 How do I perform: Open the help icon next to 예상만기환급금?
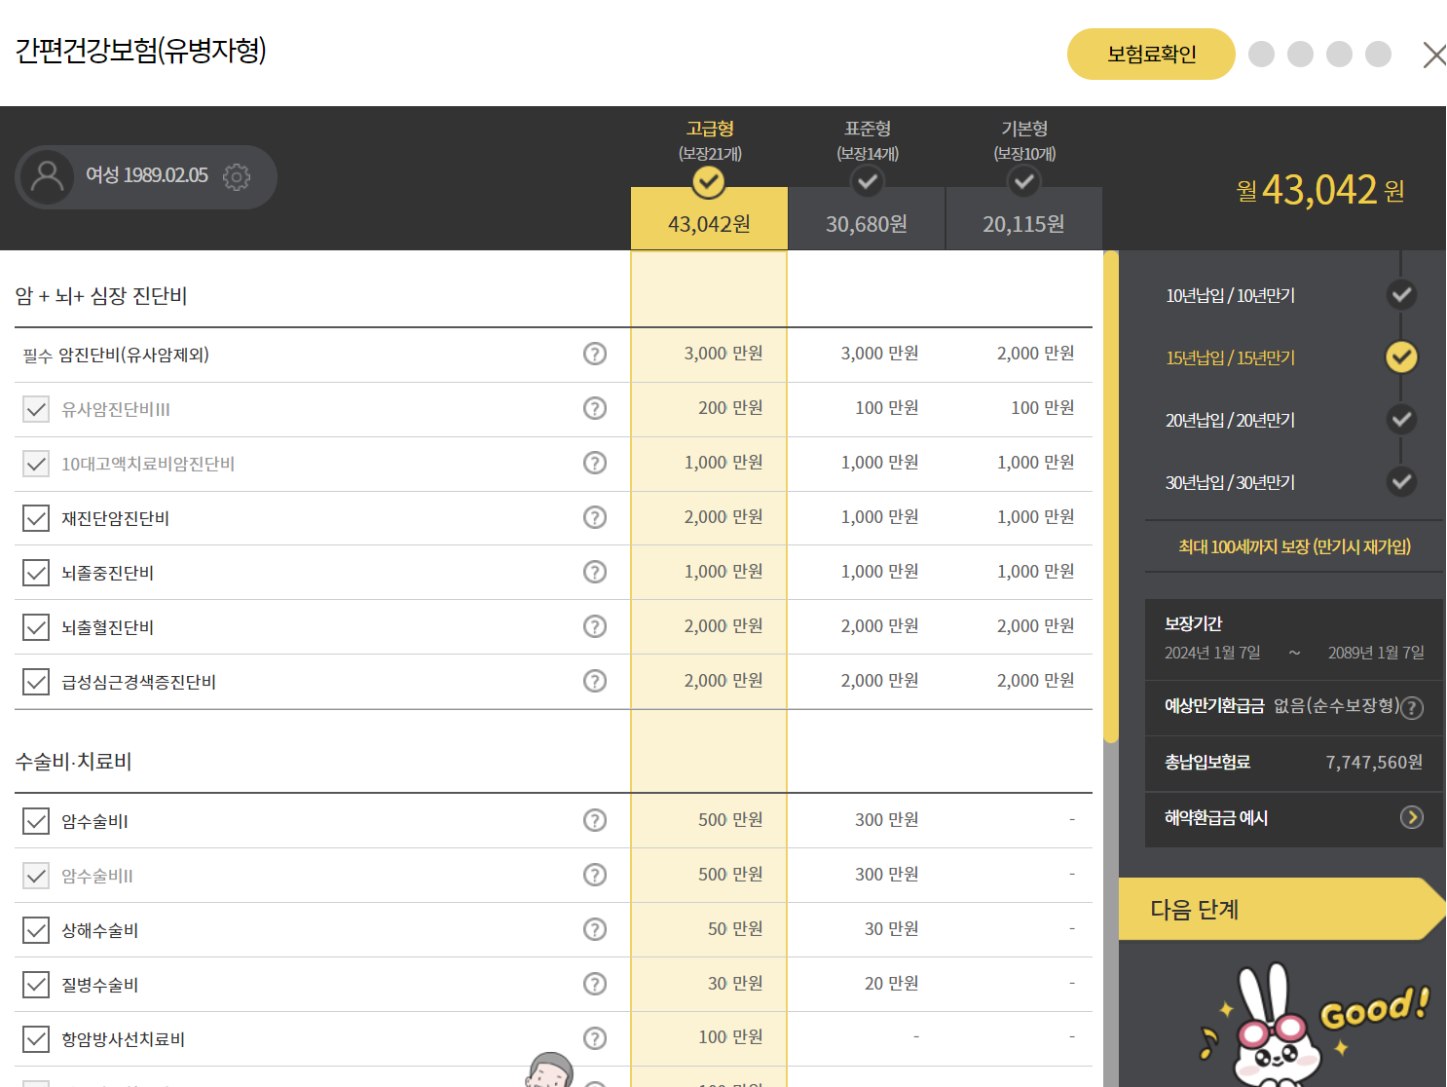1412,708
